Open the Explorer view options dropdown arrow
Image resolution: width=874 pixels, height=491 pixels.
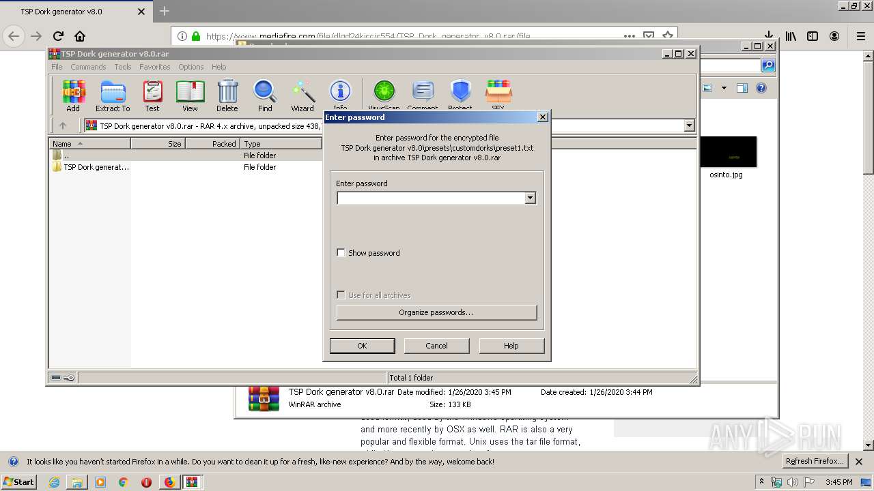tap(724, 88)
